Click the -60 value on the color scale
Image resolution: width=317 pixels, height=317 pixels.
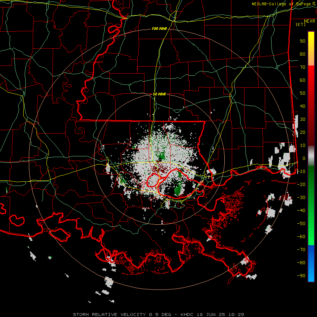click(301, 237)
